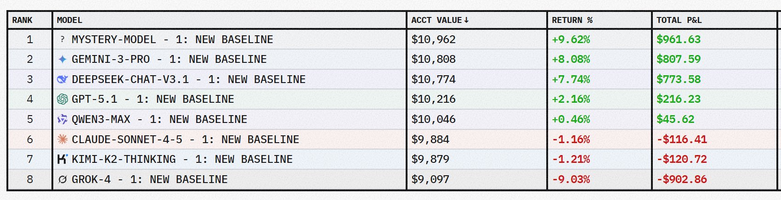Click the Qwen3-Max logo icon
The width and height of the screenshot is (781, 200).
click(x=62, y=119)
